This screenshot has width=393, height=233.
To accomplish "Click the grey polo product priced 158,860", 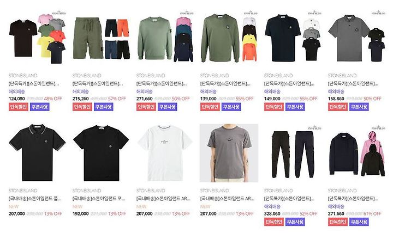I will click(357, 38).
